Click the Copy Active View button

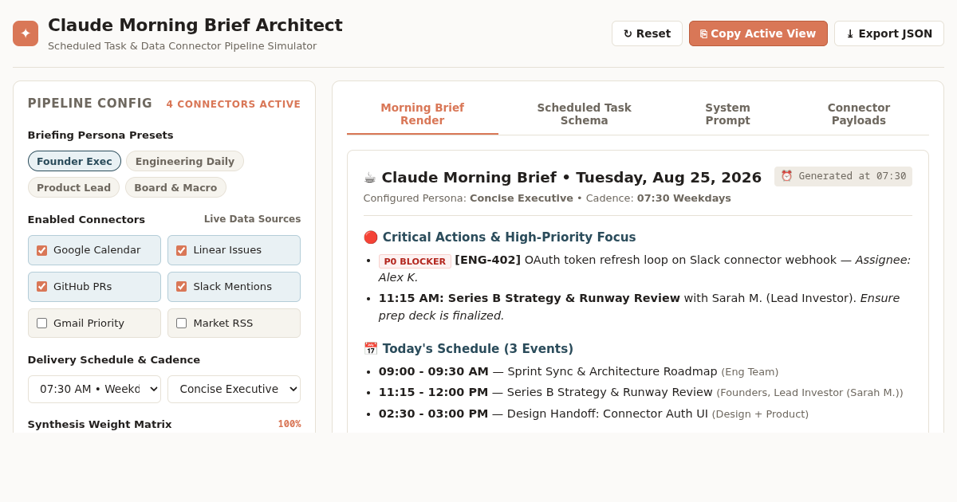pyautogui.click(x=758, y=33)
